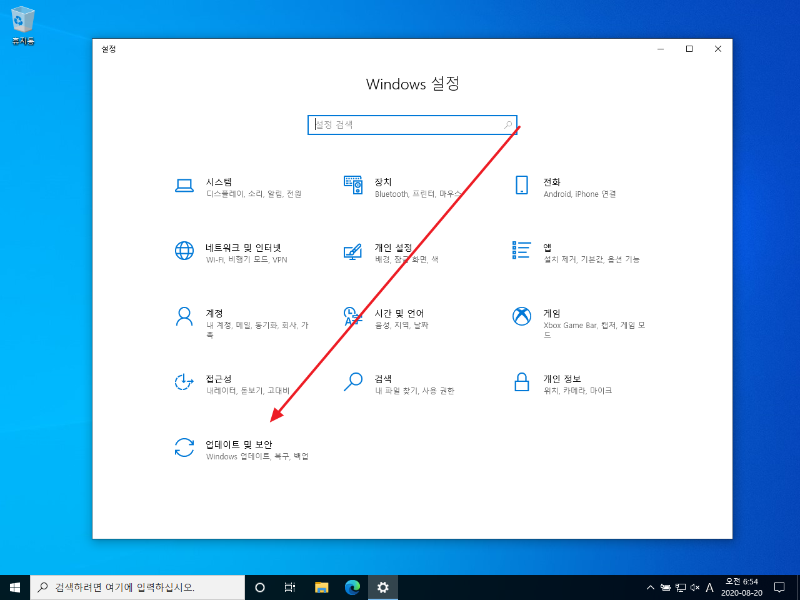Click the battery/power tray icon
This screenshot has width=800, height=600.
pyautogui.click(x=666, y=587)
